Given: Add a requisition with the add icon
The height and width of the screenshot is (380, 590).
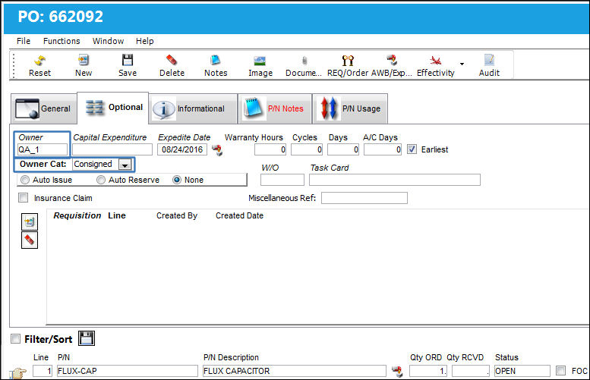Looking at the screenshot, I should (x=30, y=221).
